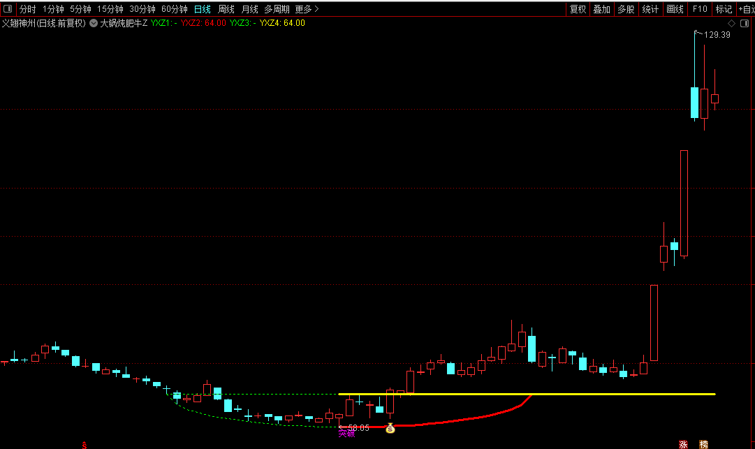Open the 多股 multi-stock view
Screen dimensions: 755x449
[x=626, y=9]
